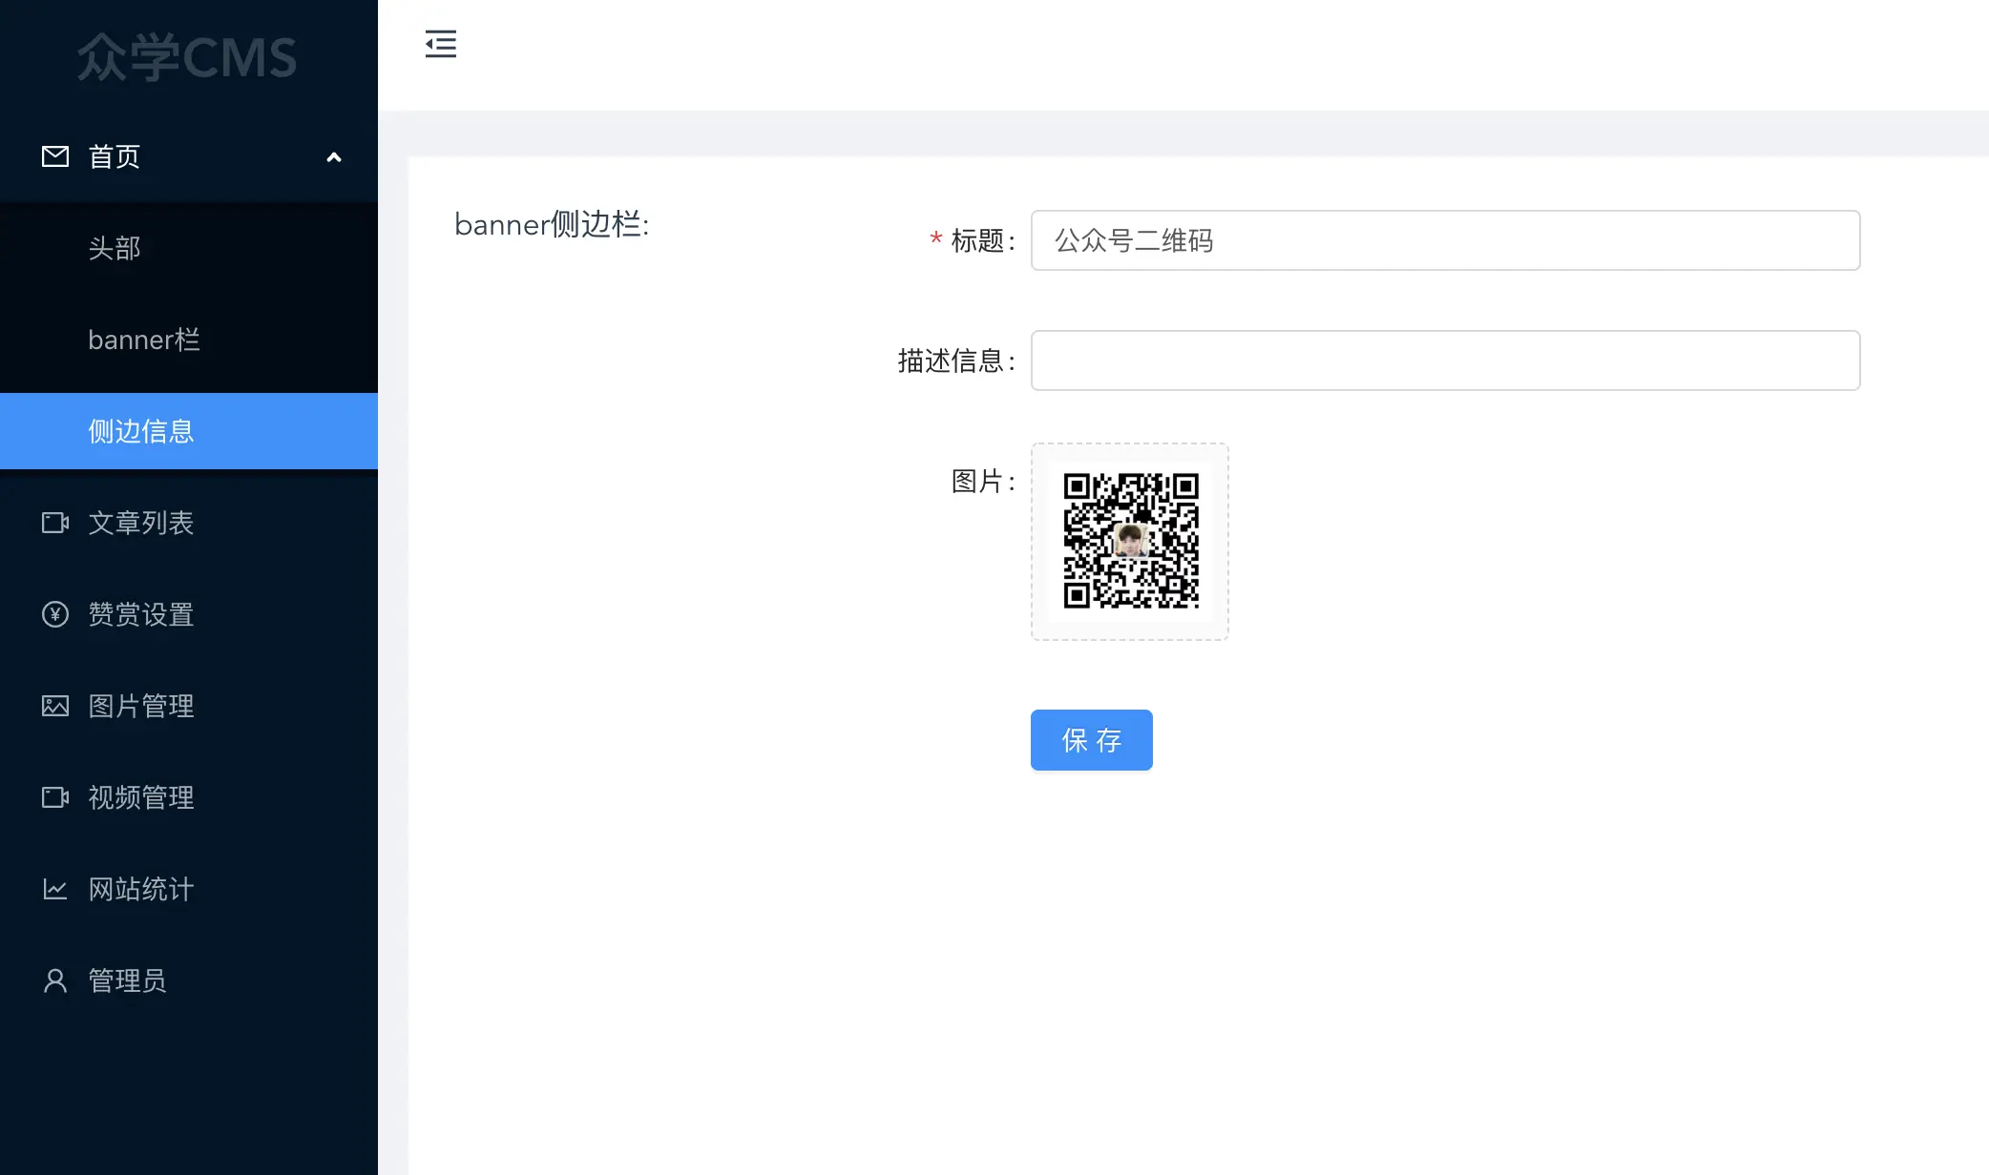Click the user icon beside 管理员

tap(55, 980)
